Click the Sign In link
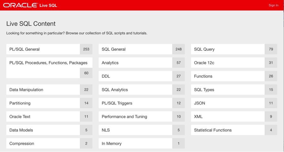Image resolution: width=284 pixels, height=152 pixels. click(273, 5)
